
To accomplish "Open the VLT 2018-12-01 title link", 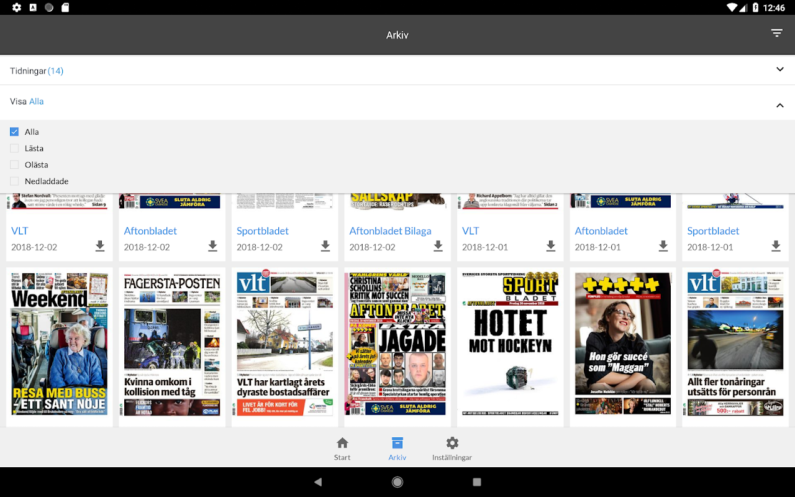I will (471, 230).
